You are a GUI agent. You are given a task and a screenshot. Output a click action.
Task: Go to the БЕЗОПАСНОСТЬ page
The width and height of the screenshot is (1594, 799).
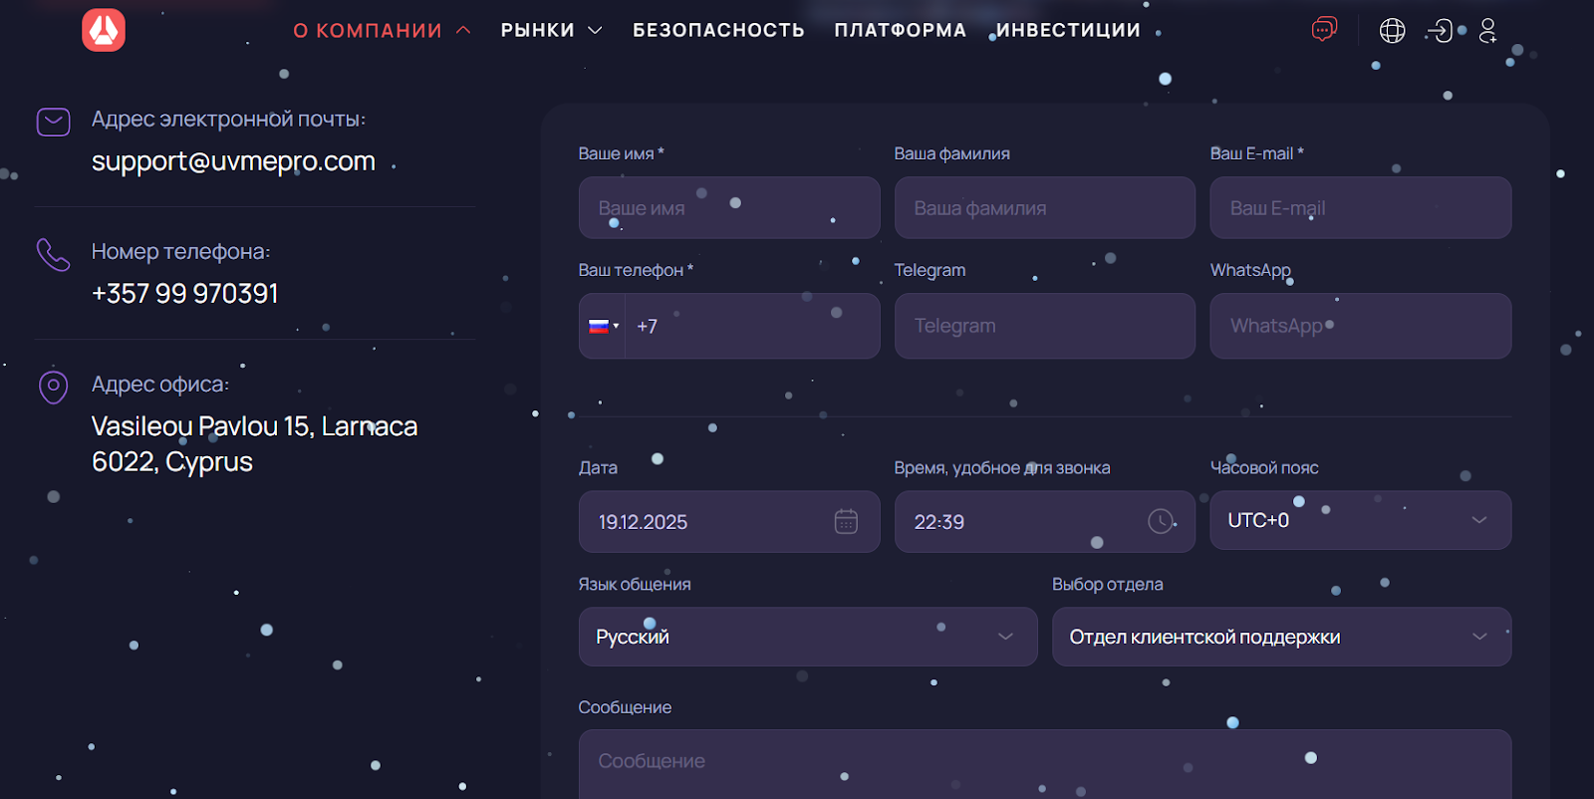point(718,31)
